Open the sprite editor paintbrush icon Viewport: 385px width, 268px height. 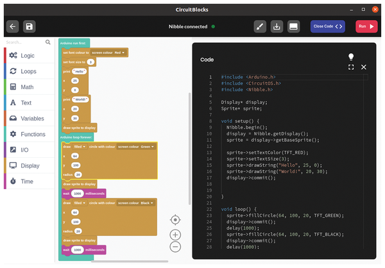[260, 26]
